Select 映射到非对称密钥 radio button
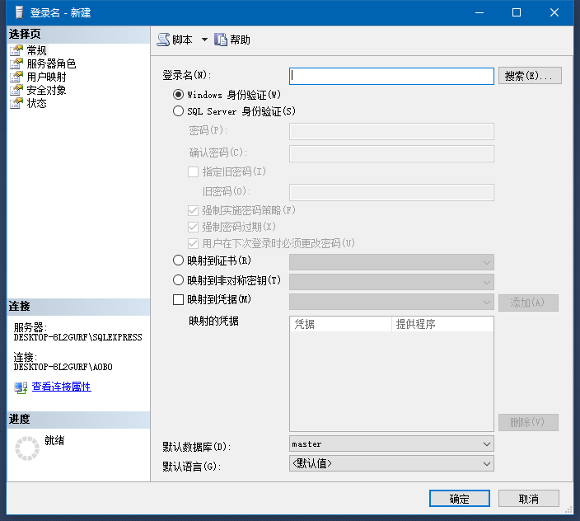The height and width of the screenshot is (521, 580). [178, 280]
